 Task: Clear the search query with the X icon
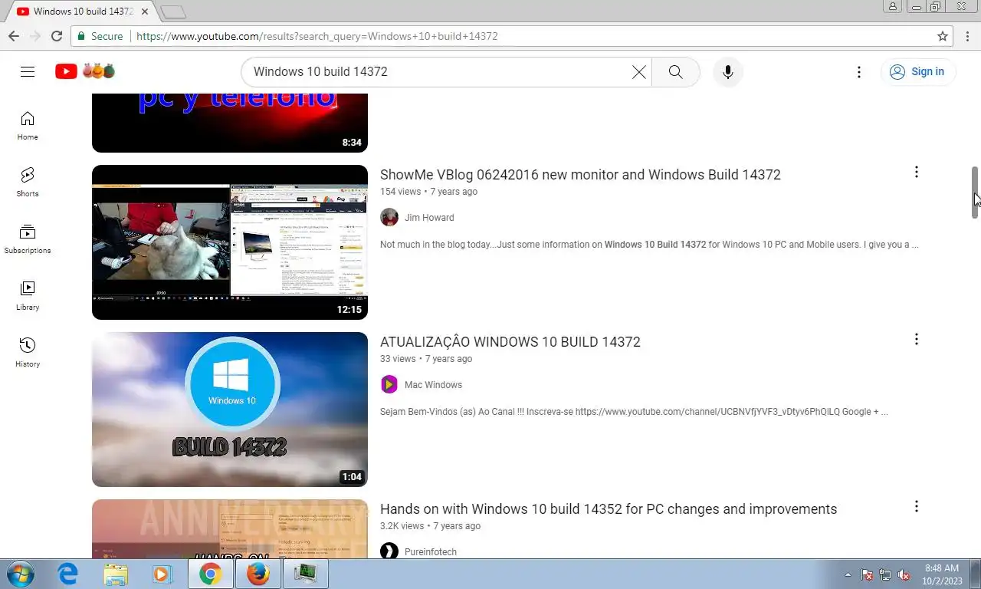coord(638,71)
